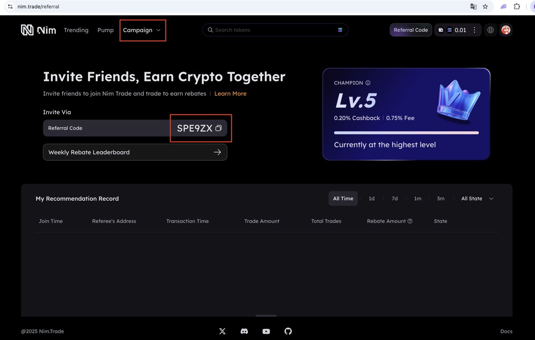The height and width of the screenshot is (340, 535).
Task: Expand the Campaign dropdown menu
Action: click(x=143, y=30)
